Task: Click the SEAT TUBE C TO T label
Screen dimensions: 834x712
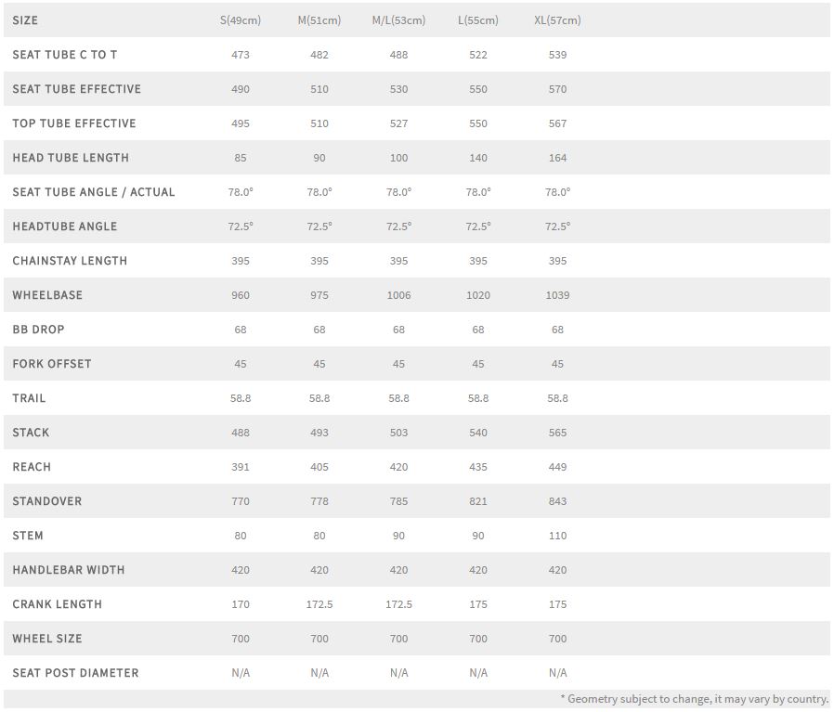Action: tap(65, 55)
